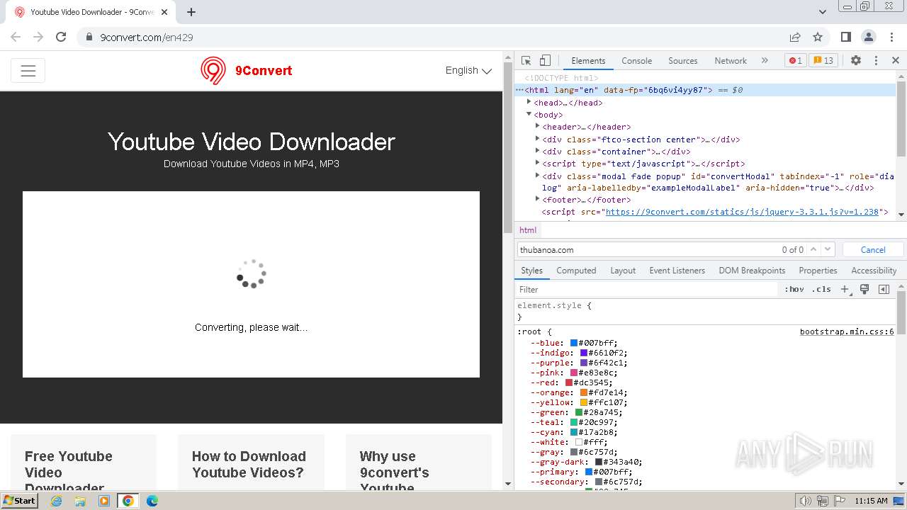The image size is (907, 510).
Task: Click the --green color swatch
Action: click(579, 412)
